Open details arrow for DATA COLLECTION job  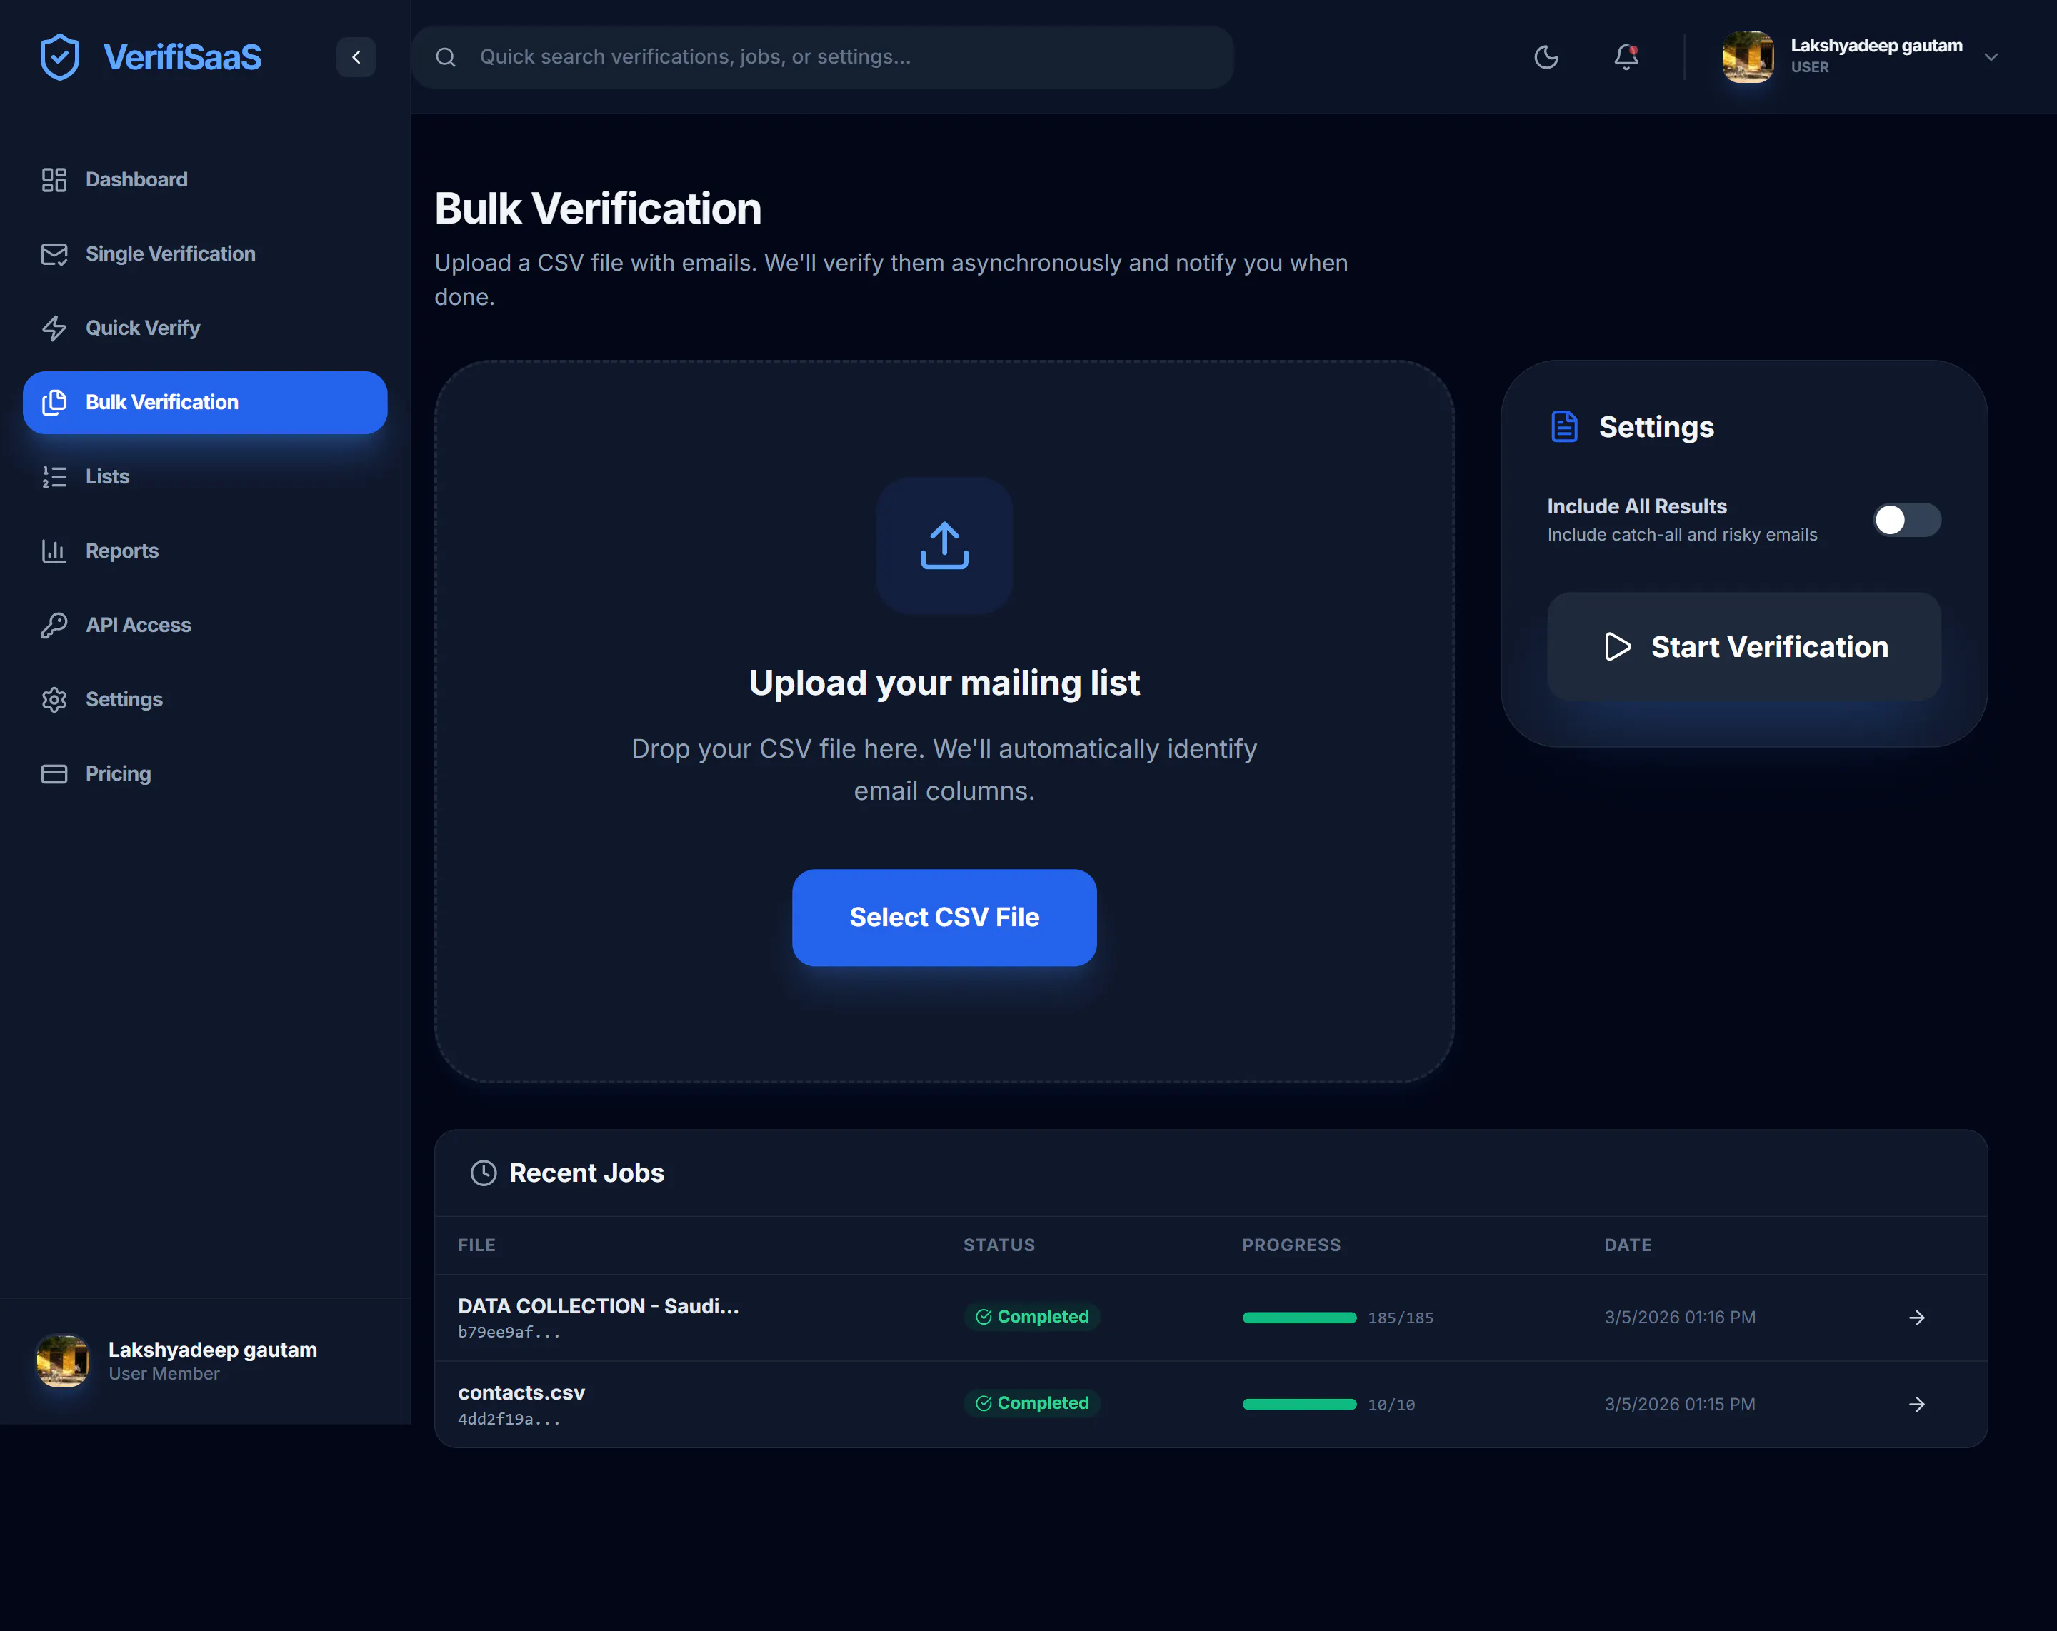1917,1318
